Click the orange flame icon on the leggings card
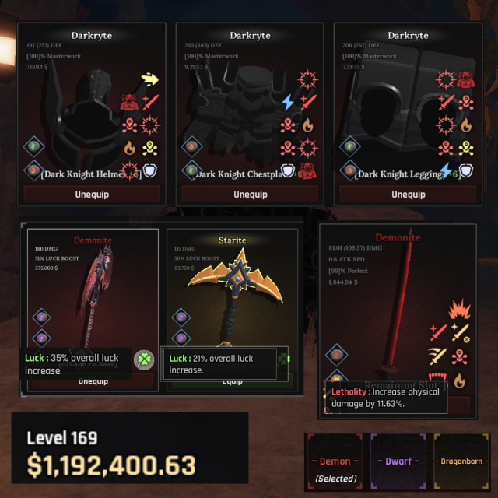The width and height of the screenshot is (498, 498). pyautogui.click(x=466, y=125)
